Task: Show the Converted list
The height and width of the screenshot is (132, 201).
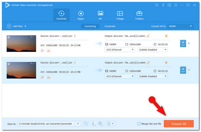Action: tap(110, 26)
